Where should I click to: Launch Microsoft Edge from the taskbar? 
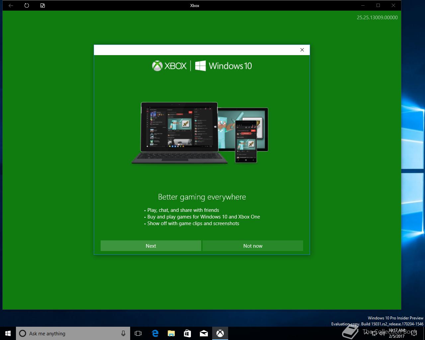click(155, 333)
